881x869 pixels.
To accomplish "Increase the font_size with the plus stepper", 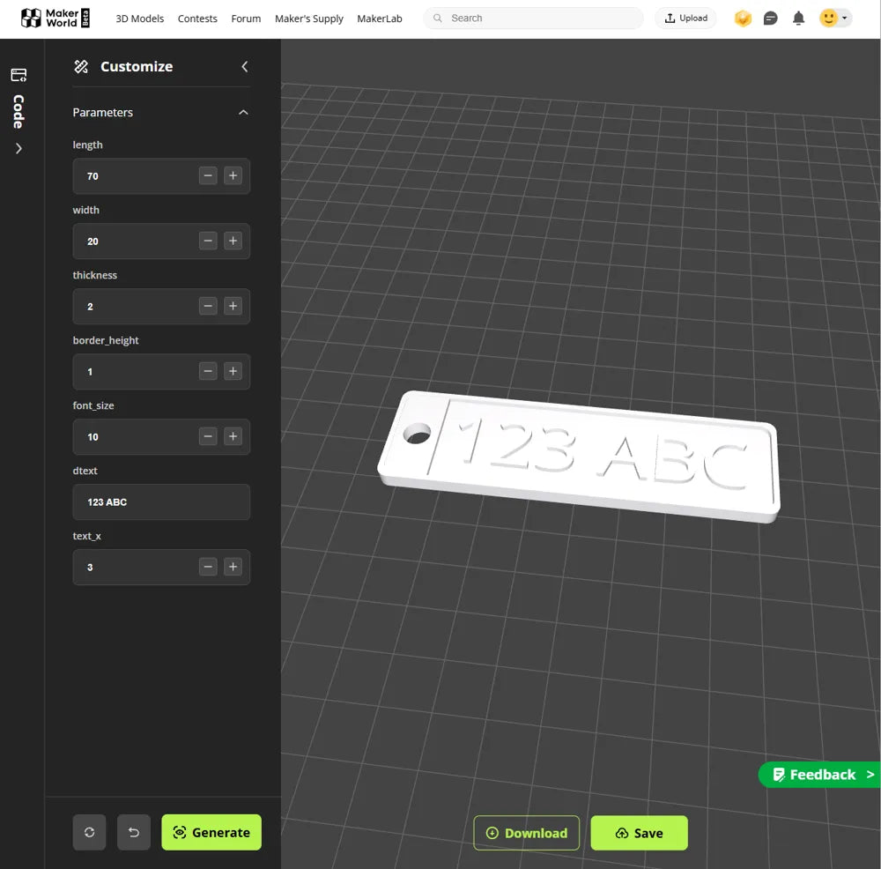I will coord(233,436).
